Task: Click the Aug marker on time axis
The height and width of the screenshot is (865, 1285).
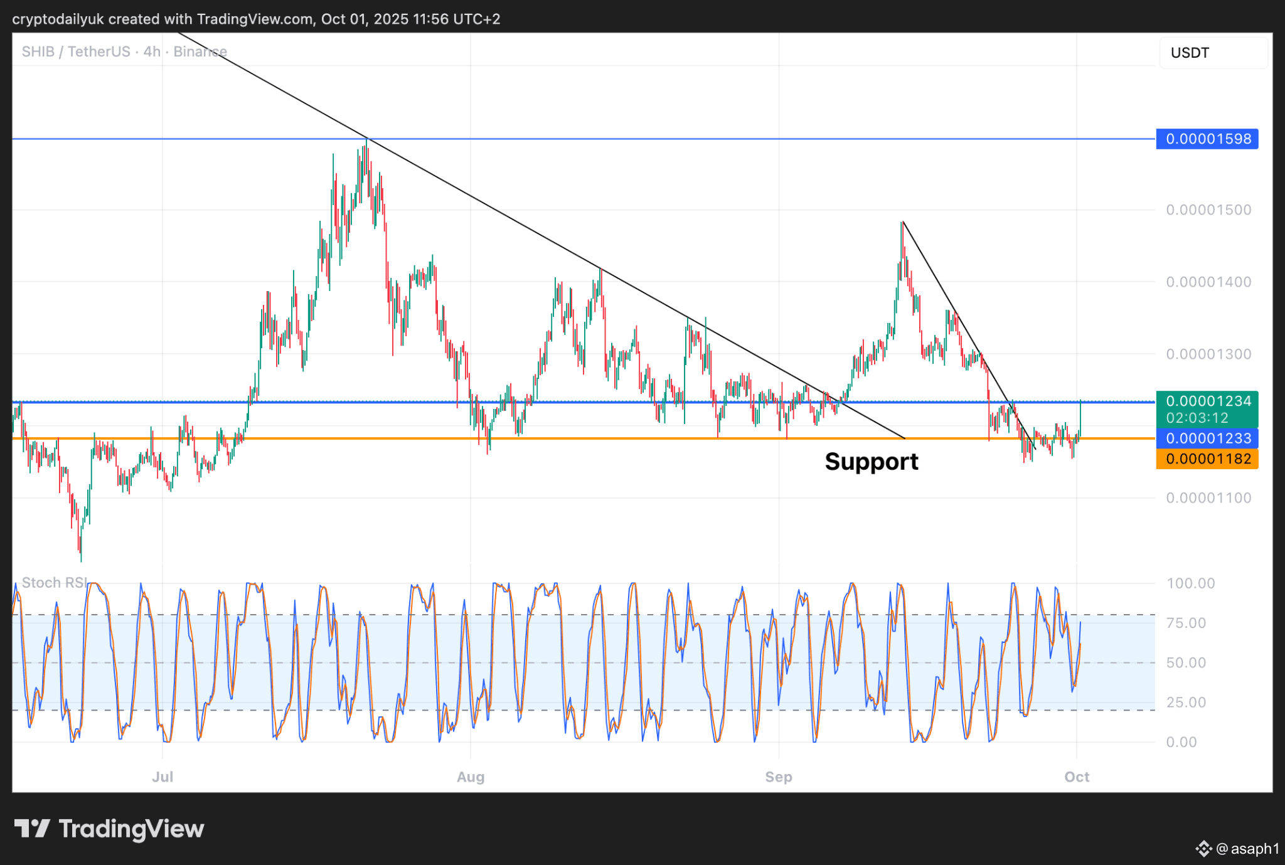Action: pyautogui.click(x=471, y=777)
